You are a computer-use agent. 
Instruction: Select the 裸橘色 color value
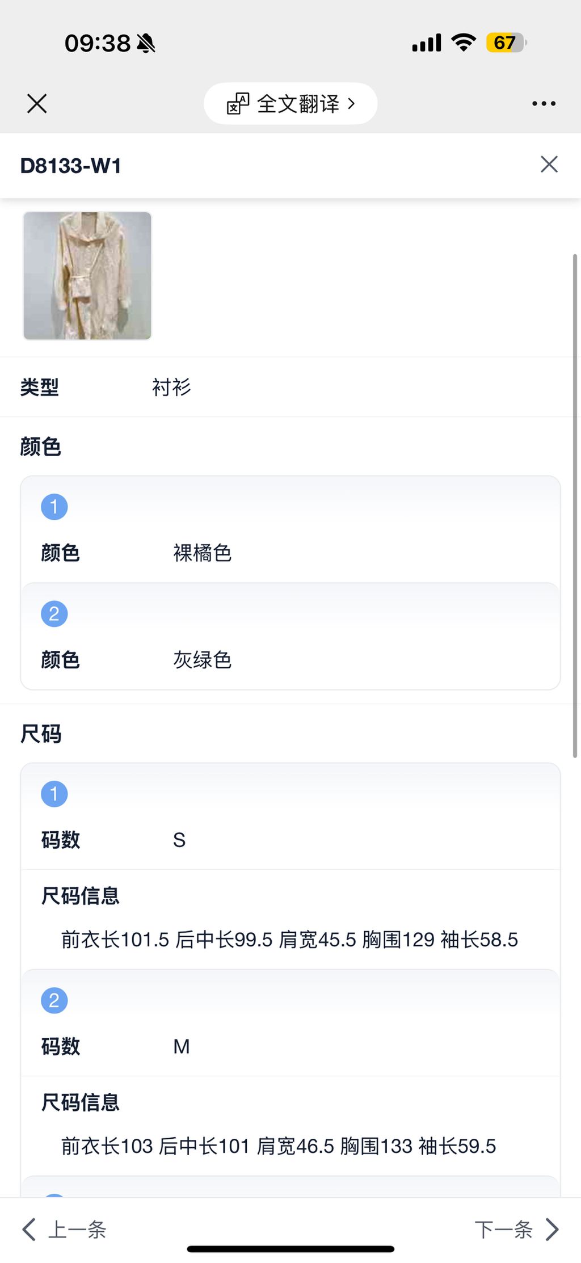click(202, 553)
